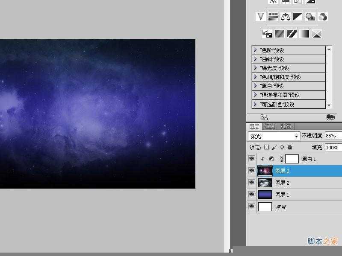
Task: Toggle lock position icon
Action: point(282,147)
